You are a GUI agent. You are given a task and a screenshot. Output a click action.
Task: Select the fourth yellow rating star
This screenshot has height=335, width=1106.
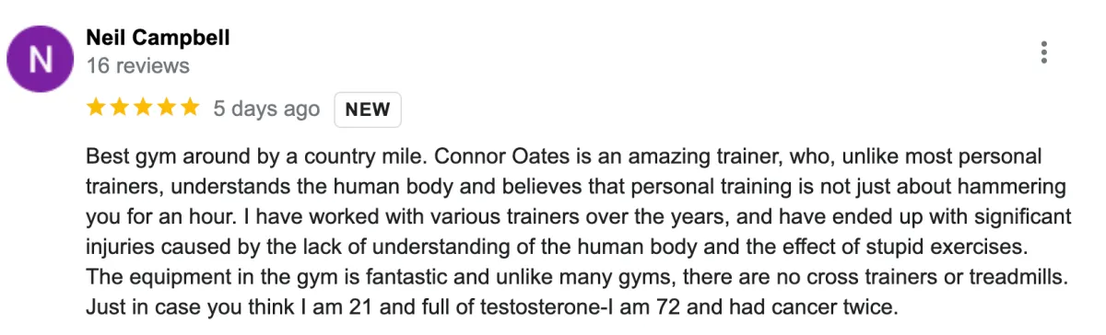point(165,109)
